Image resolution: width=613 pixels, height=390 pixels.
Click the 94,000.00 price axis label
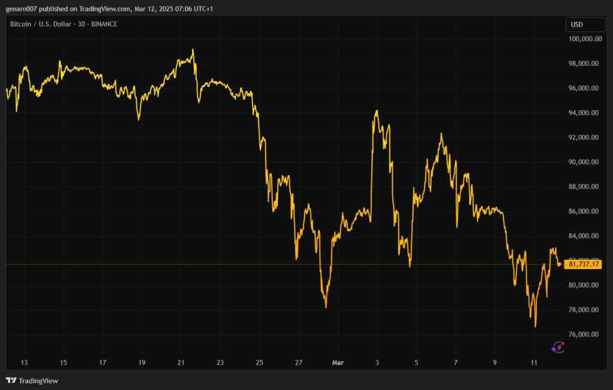click(x=584, y=113)
